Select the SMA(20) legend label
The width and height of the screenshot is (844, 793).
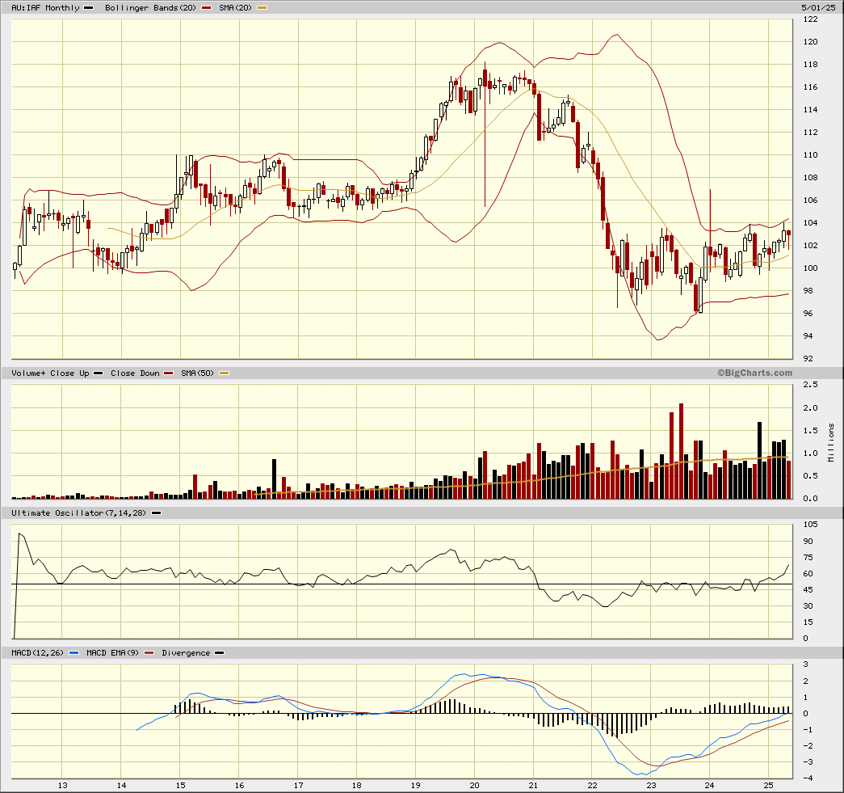[x=235, y=7]
